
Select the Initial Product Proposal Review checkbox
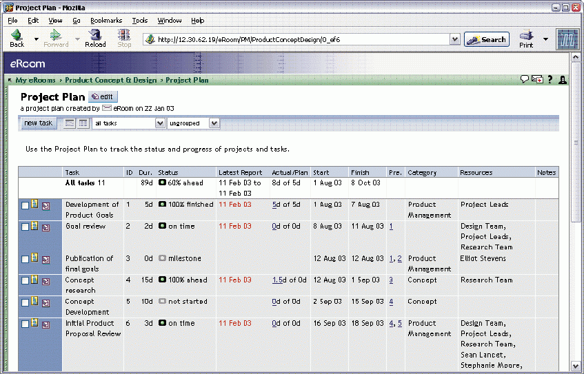click(25, 324)
